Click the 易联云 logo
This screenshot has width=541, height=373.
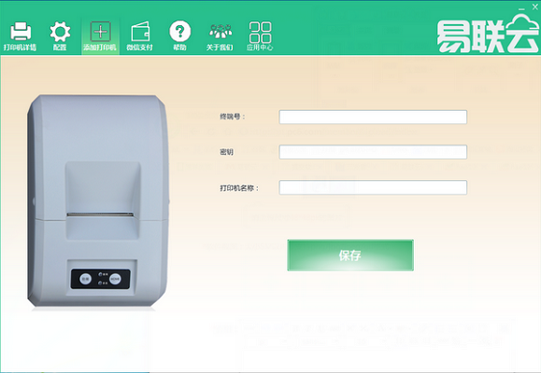click(487, 35)
